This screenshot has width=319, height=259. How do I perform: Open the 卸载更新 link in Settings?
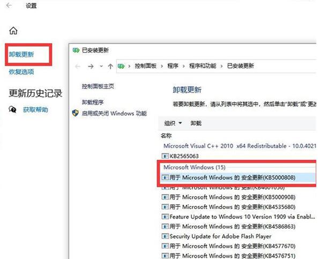tap(21, 54)
